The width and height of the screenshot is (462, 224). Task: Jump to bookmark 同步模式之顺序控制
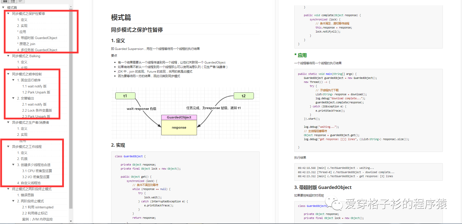27,74
